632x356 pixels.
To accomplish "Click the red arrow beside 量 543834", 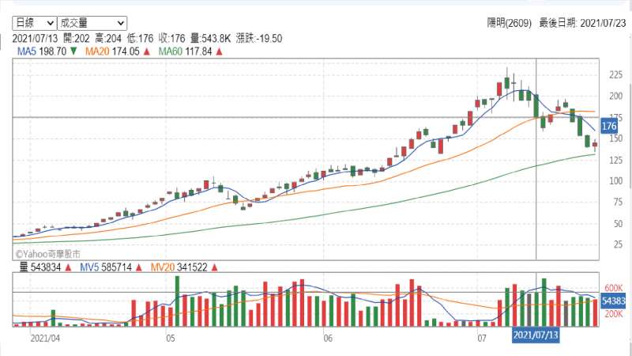I will (x=68, y=267).
